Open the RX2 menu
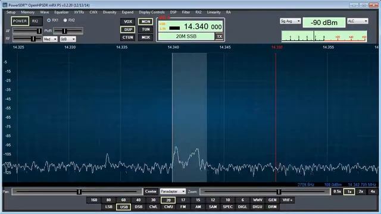The width and height of the screenshot is (381, 214). coord(198,12)
